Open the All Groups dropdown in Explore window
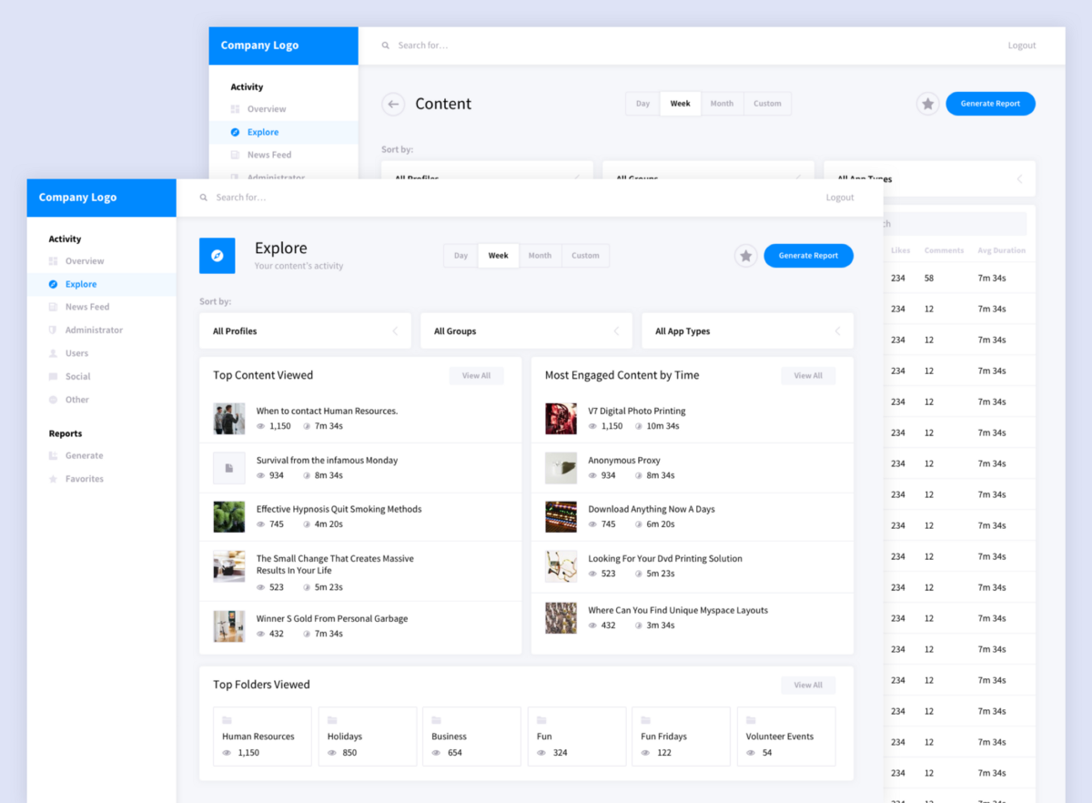Screen dimensions: 1092x803 pyautogui.click(x=526, y=331)
